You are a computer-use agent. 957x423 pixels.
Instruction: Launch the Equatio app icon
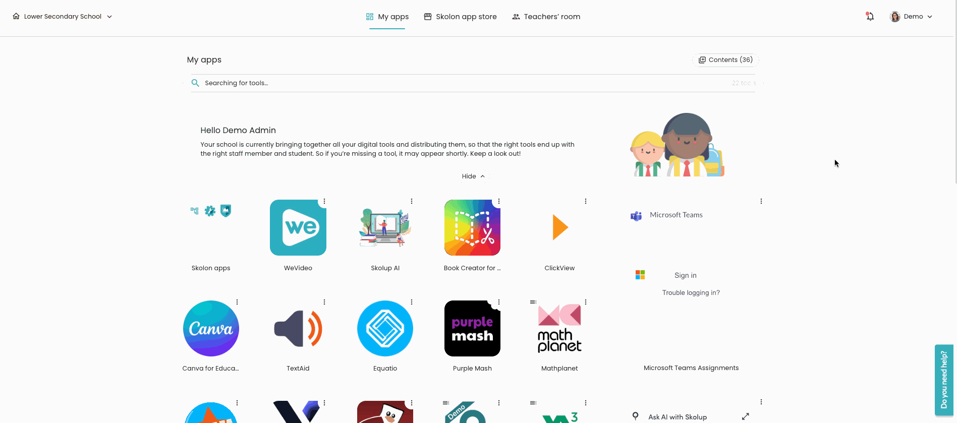click(385, 329)
